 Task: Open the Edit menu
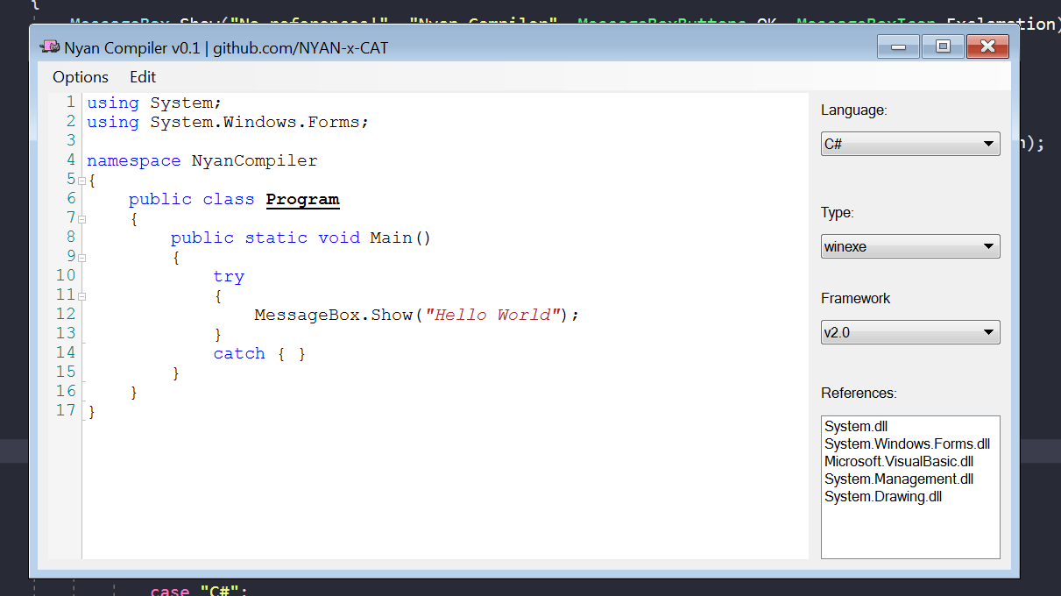click(142, 77)
